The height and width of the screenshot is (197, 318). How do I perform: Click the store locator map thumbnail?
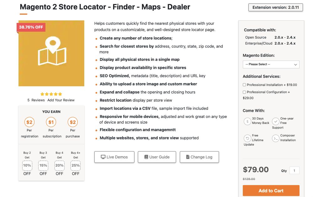click(51, 53)
